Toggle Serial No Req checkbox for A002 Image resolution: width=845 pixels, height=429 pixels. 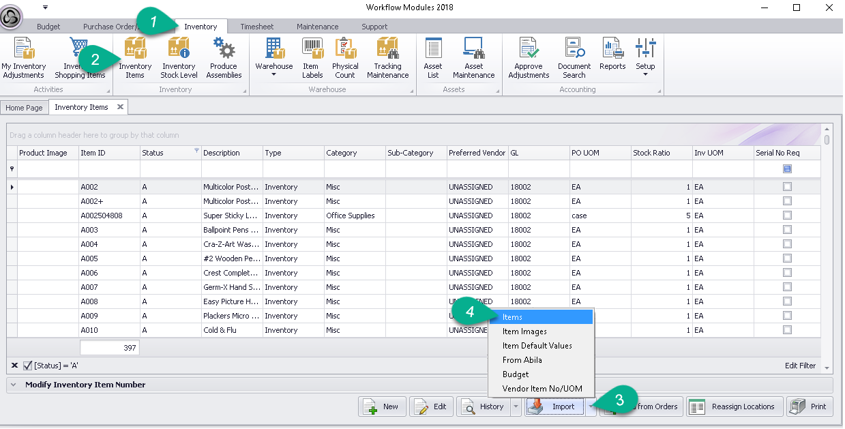point(787,187)
